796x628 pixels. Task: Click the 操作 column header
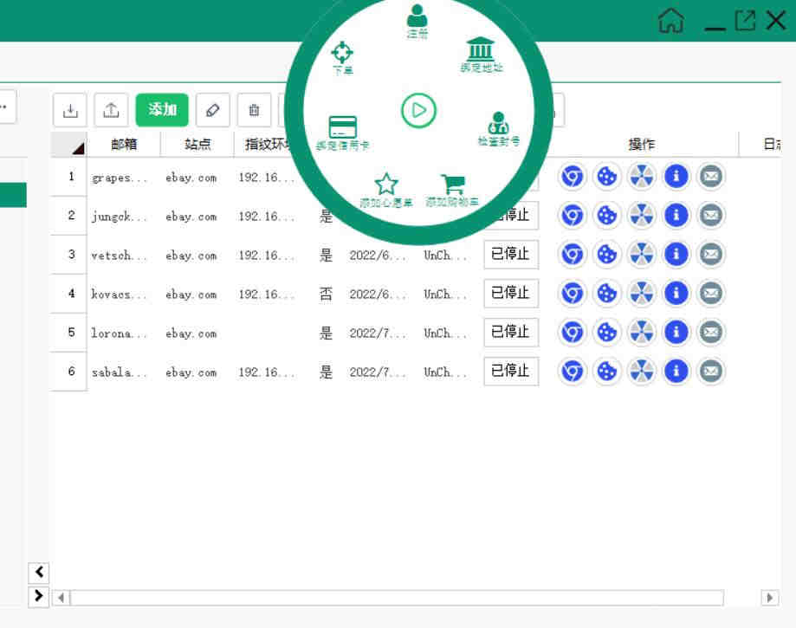(642, 144)
